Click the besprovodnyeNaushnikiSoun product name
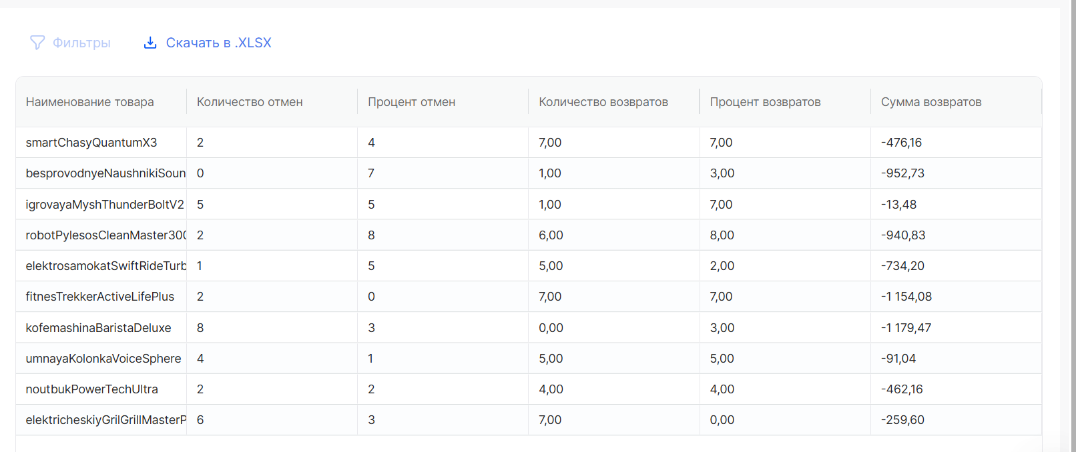 [x=105, y=173]
